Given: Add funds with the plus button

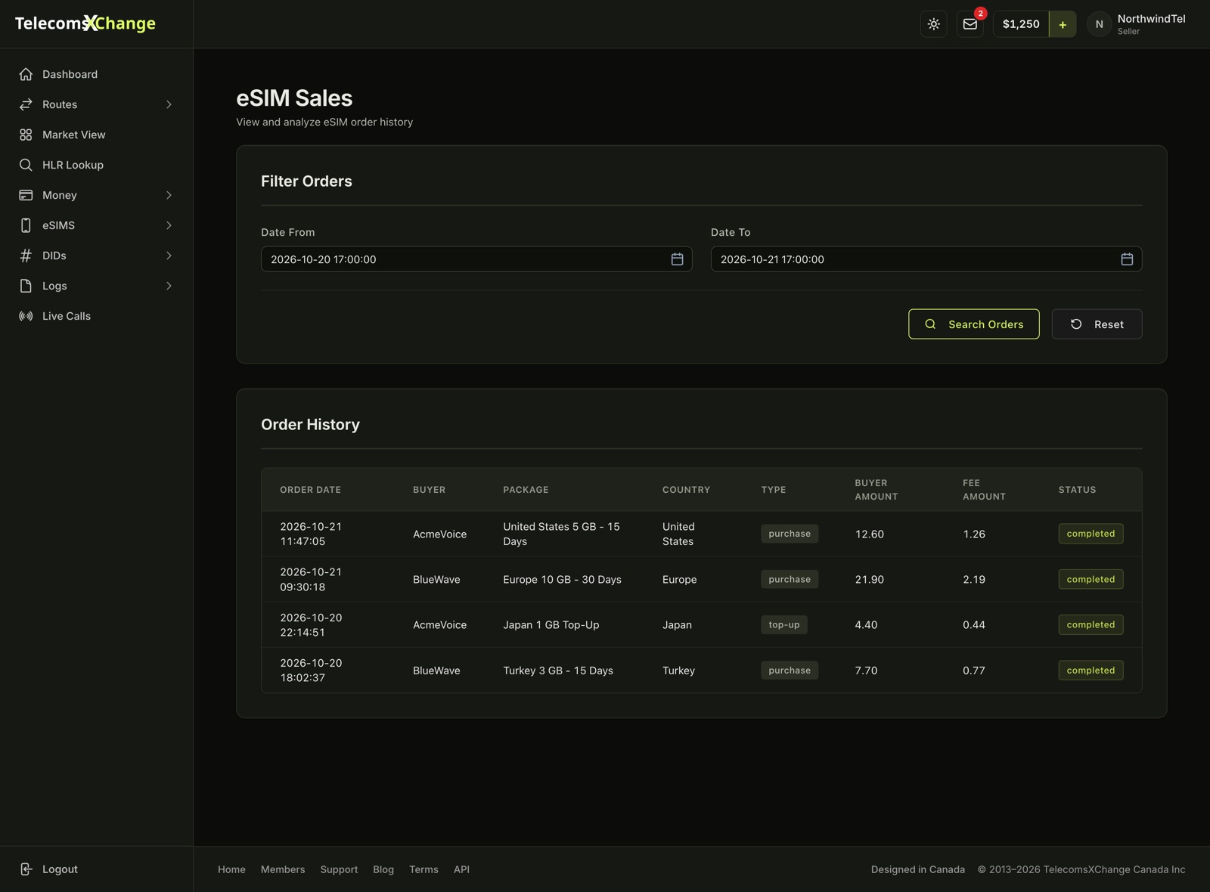Looking at the screenshot, I should (1063, 24).
